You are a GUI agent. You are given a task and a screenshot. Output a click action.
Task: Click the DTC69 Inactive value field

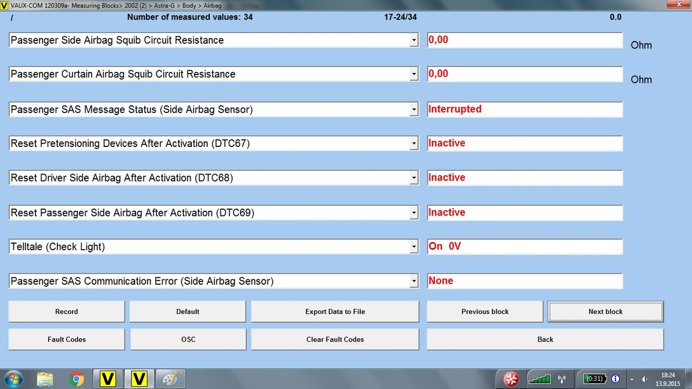[525, 213]
